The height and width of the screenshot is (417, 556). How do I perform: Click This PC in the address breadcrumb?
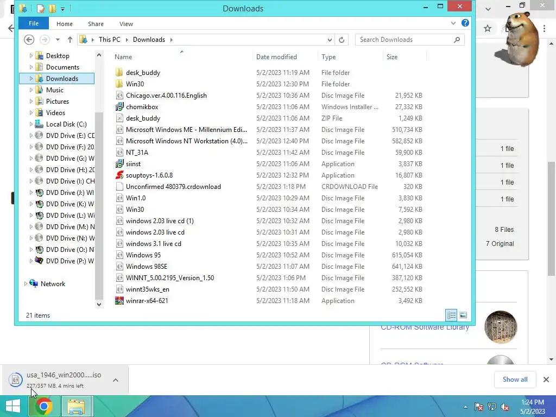(x=110, y=40)
